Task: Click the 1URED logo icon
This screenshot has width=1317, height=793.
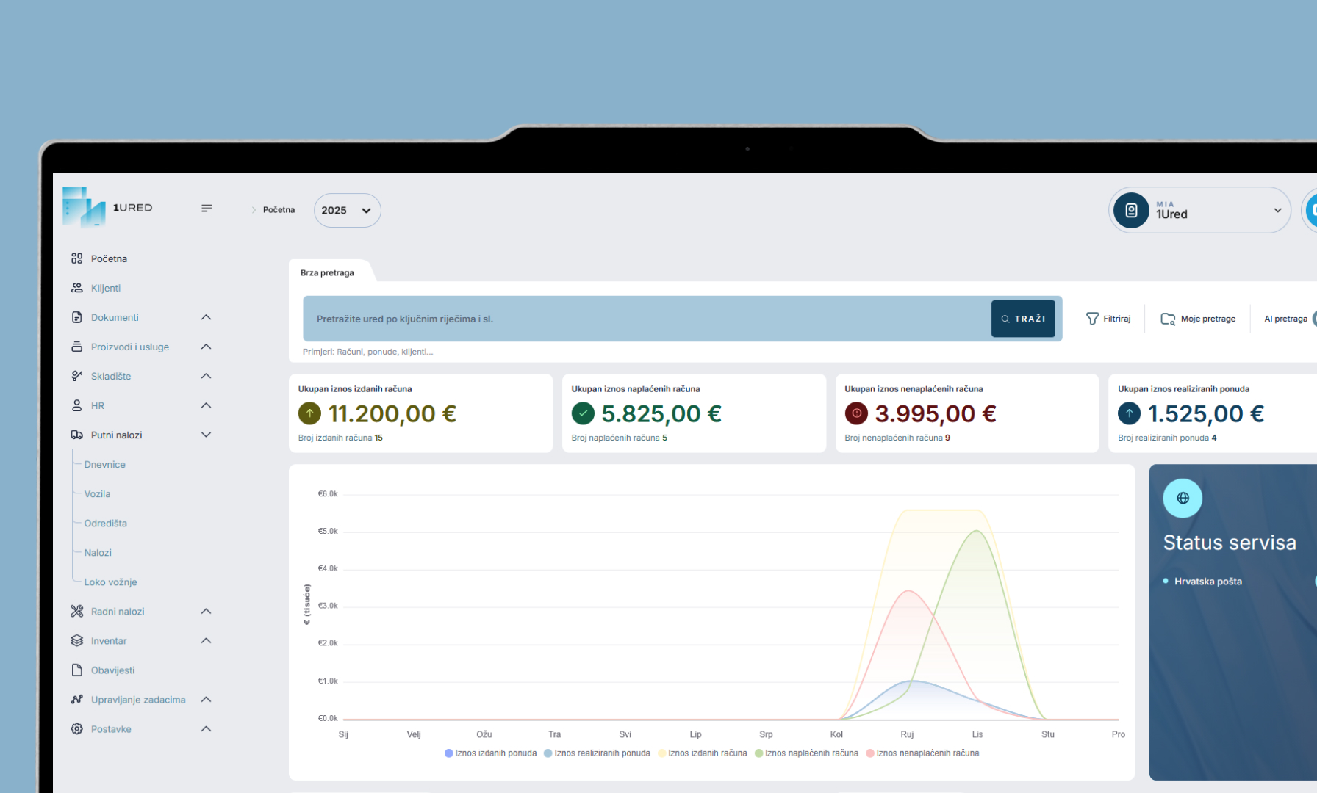Action: pyautogui.click(x=84, y=207)
